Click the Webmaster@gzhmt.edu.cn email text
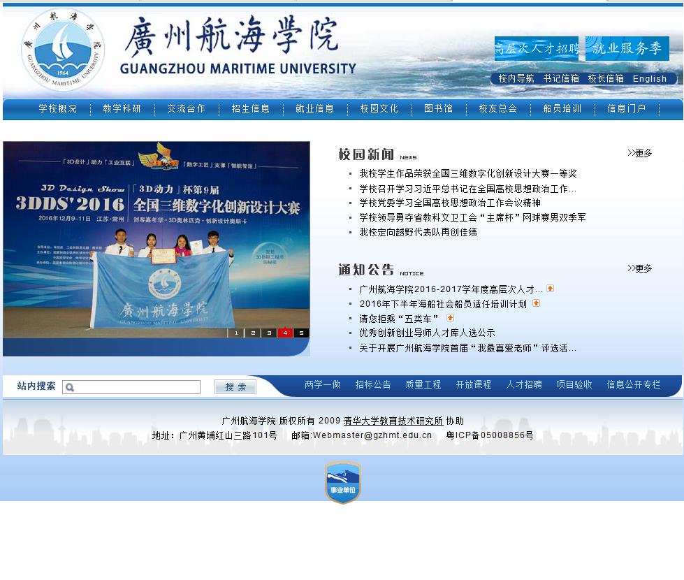The width and height of the screenshot is (684, 580). (372, 435)
